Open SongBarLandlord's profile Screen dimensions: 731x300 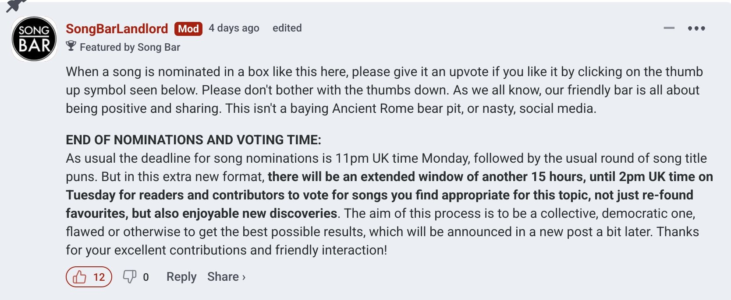click(117, 29)
